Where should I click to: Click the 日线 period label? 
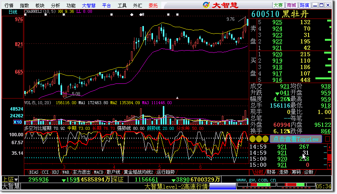coord(13,12)
